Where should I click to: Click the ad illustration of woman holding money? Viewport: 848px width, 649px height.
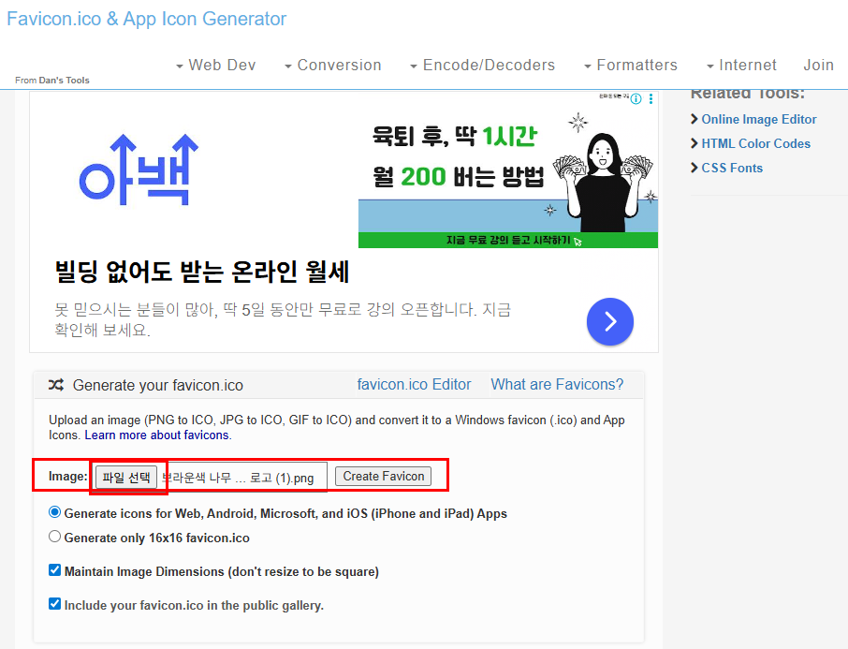(604, 182)
